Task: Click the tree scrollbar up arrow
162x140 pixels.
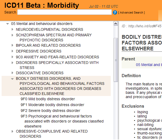Action: 116,24
